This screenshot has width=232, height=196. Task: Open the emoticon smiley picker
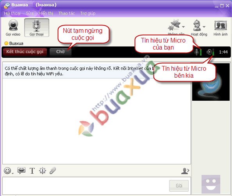coord(7,171)
